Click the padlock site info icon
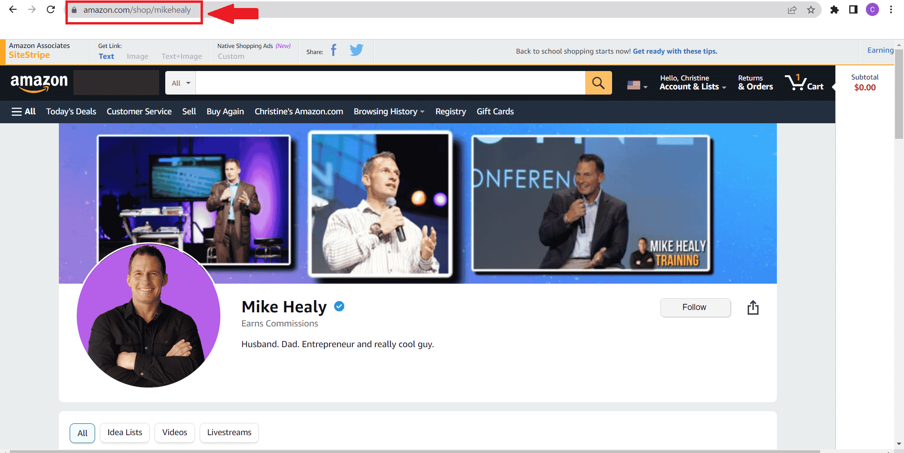The width and height of the screenshot is (904, 453). tap(74, 10)
